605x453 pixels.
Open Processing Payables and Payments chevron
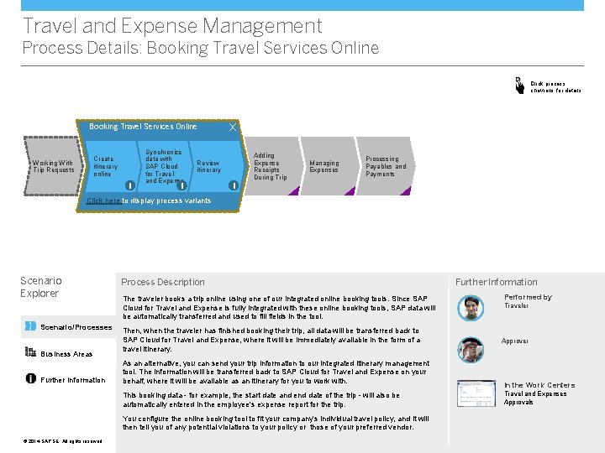(x=385, y=166)
